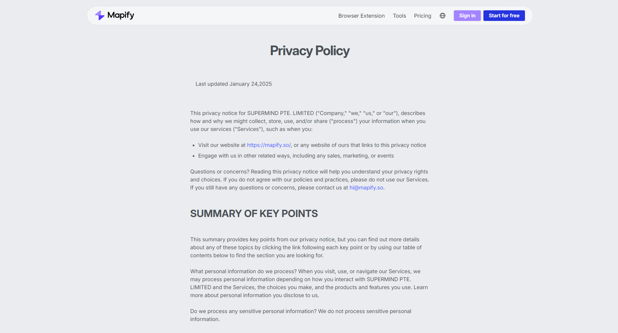The height and width of the screenshot is (333, 618).
Task: Click the 'Engage with us' bullet point
Action: pos(296,156)
